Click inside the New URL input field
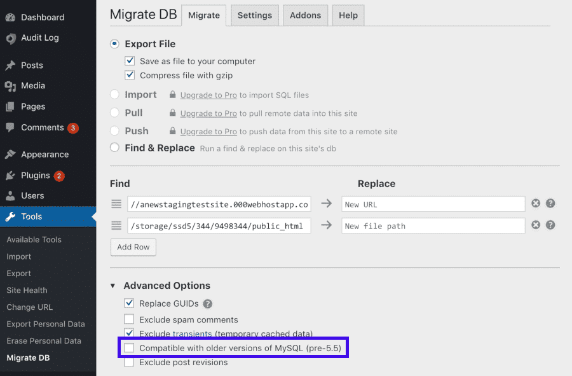572x376 pixels. [x=432, y=204]
